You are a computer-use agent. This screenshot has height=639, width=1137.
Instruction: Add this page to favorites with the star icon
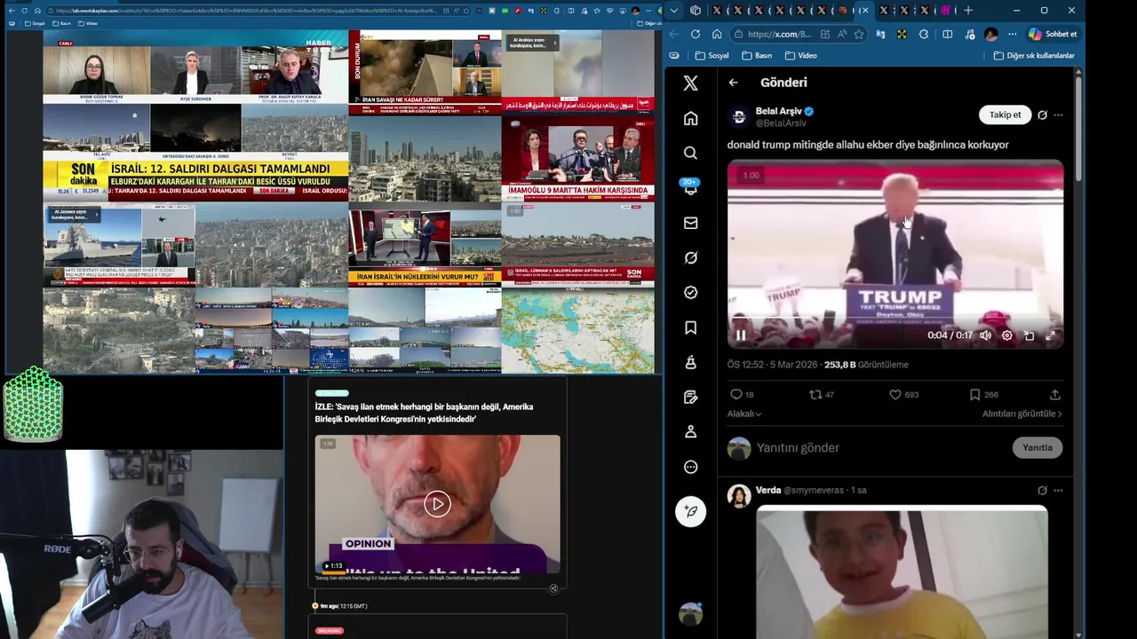[858, 34]
